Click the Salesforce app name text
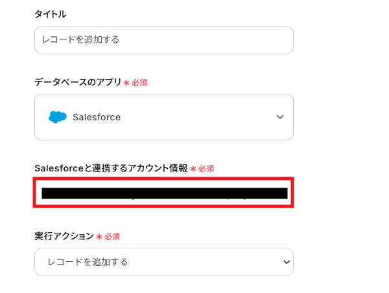Viewport: 389px width, 293px height. coord(97,117)
